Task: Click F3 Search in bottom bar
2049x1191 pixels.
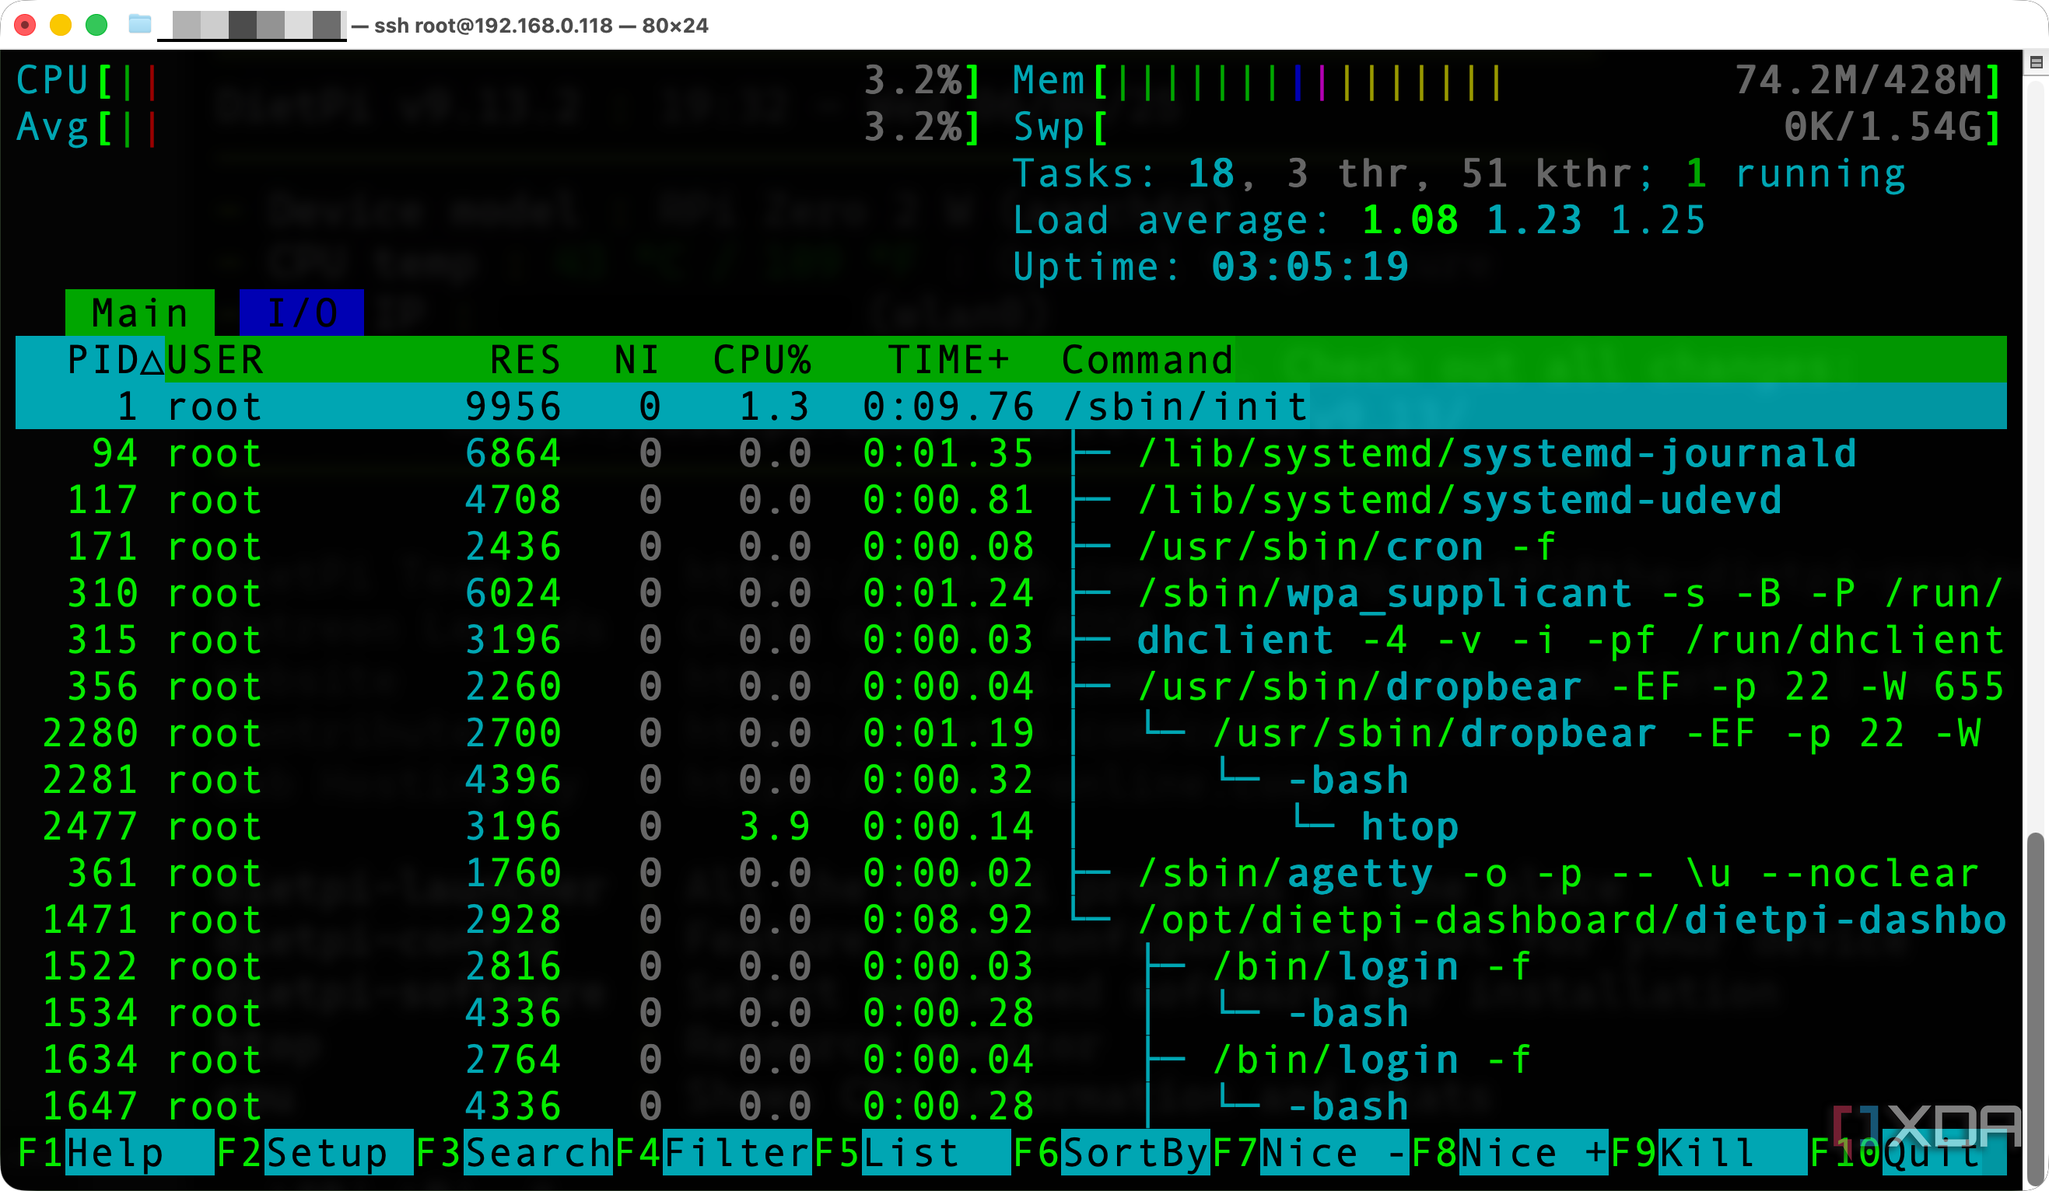Action: (513, 1153)
